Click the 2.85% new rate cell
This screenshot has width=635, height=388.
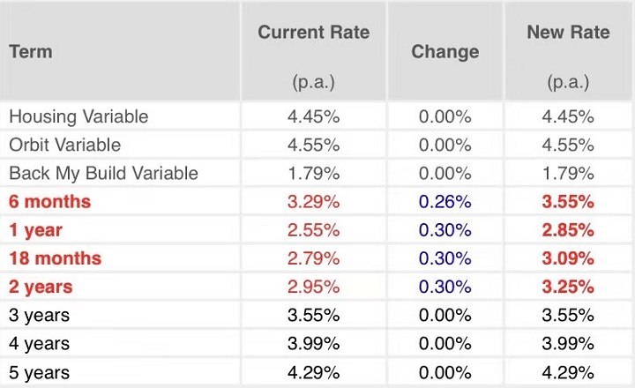tap(568, 230)
